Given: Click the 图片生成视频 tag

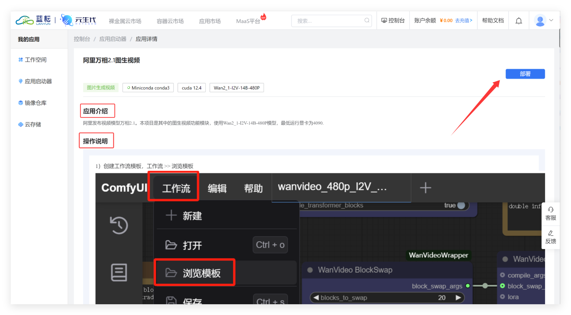Looking at the screenshot, I should [x=101, y=87].
